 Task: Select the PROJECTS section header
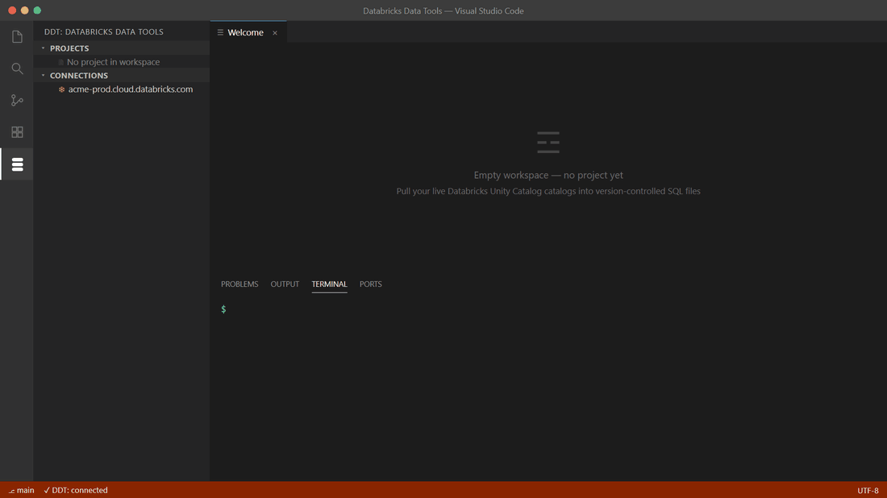click(x=122, y=48)
